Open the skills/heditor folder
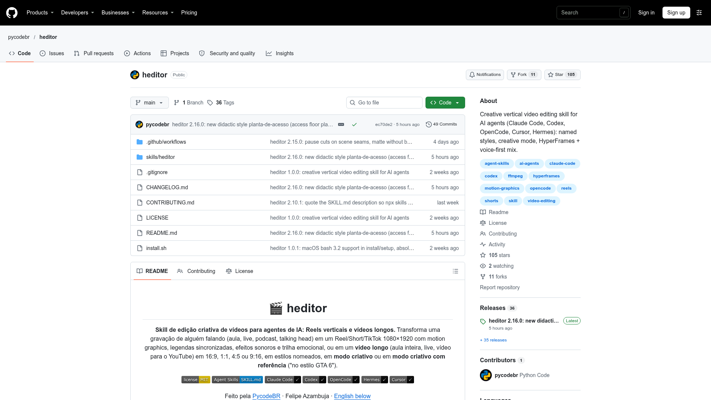 (160, 157)
